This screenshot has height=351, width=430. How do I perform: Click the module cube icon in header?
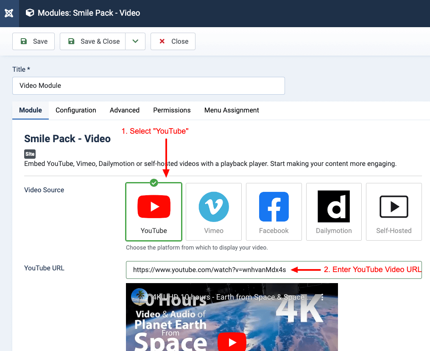coord(30,13)
